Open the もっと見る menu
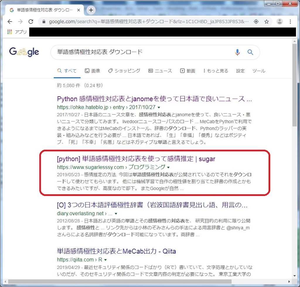 point(216,71)
